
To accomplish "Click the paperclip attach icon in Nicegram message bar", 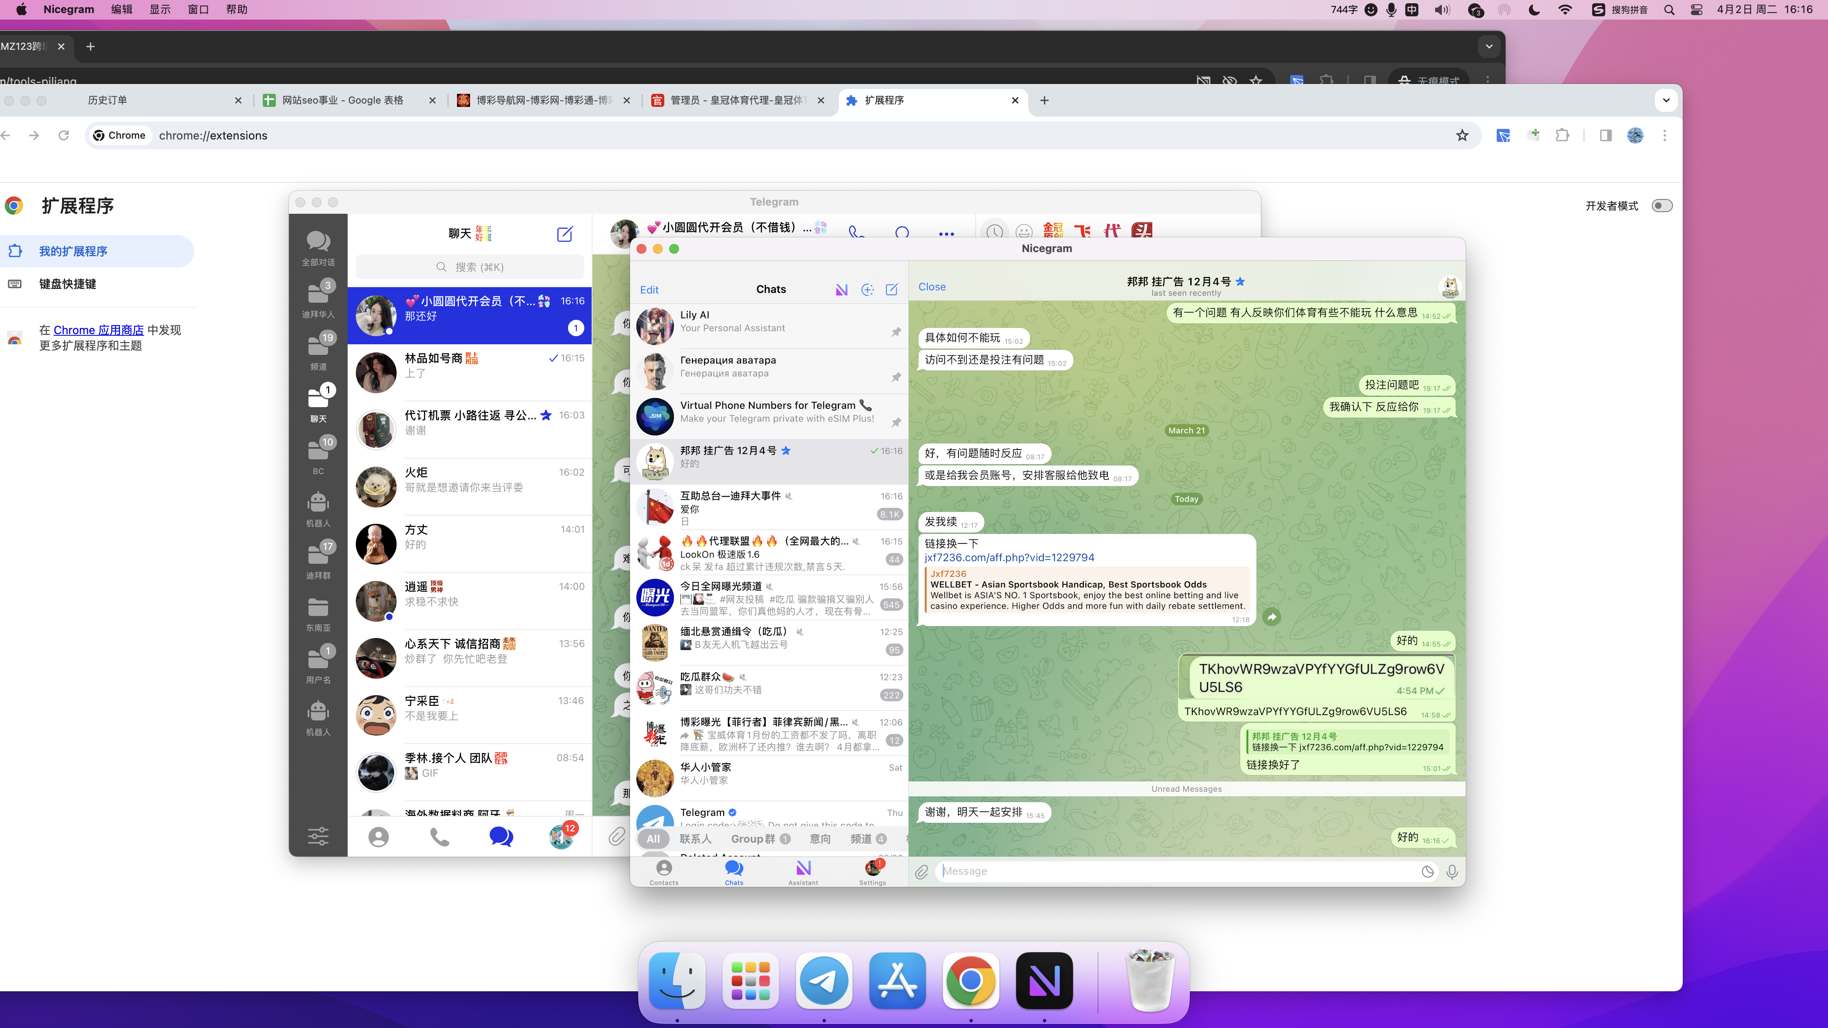I will pyautogui.click(x=921, y=871).
